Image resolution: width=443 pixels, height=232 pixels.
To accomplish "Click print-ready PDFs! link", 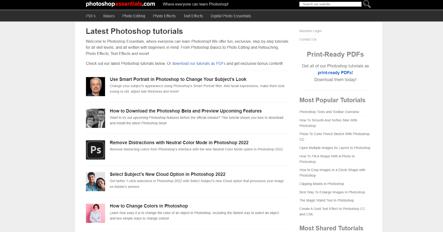I will click(x=335, y=73).
